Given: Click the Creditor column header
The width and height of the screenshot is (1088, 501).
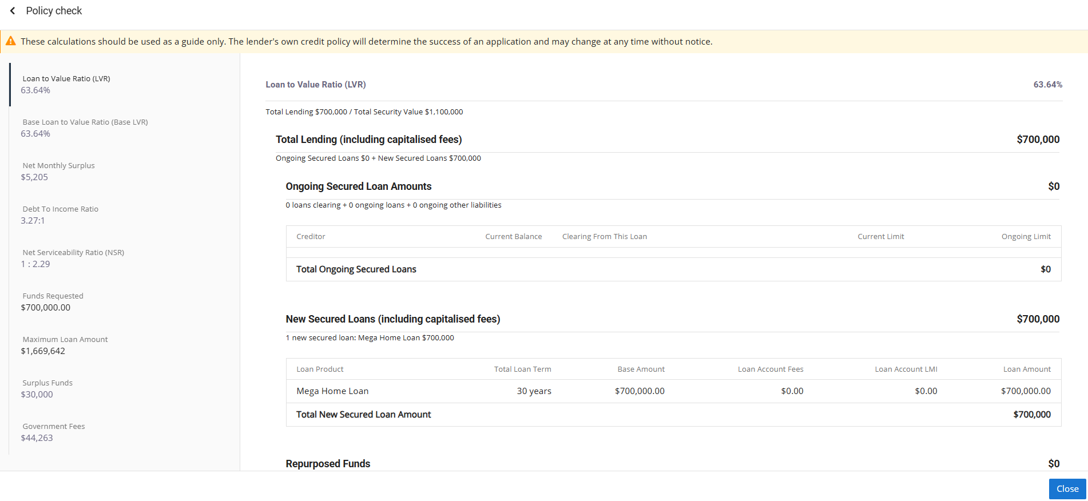Looking at the screenshot, I should [311, 237].
